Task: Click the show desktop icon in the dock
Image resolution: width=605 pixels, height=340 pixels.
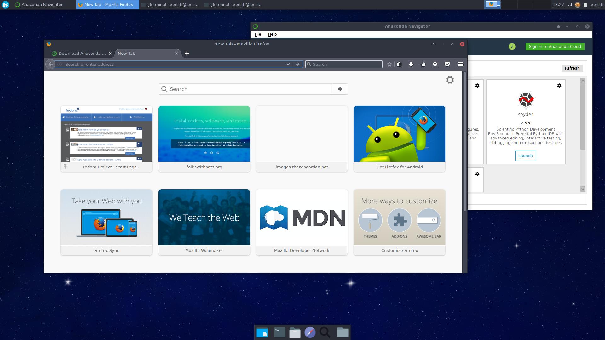Action: pyautogui.click(x=262, y=332)
